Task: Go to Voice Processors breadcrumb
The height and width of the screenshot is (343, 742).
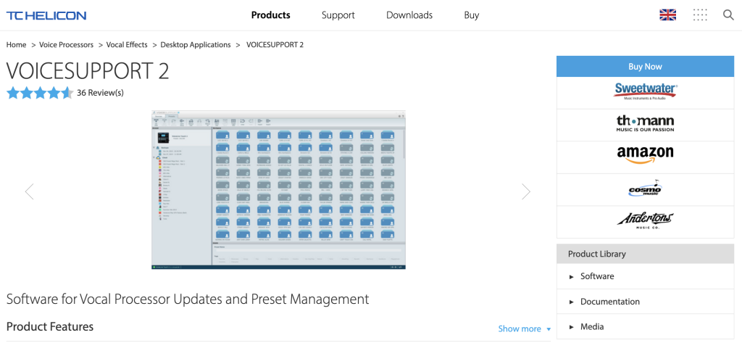Action: point(66,44)
